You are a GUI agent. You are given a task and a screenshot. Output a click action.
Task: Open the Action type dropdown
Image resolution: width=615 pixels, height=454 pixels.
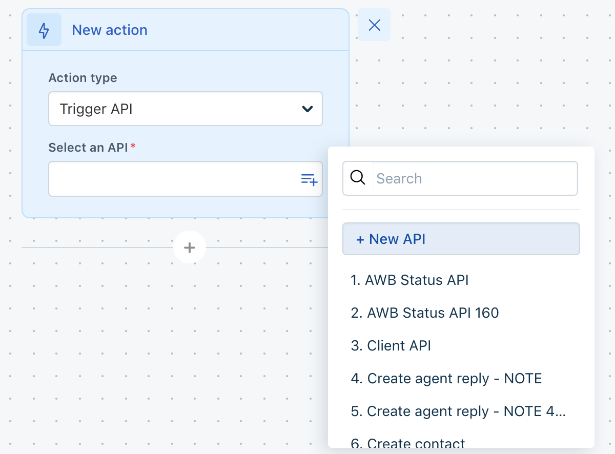click(x=185, y=109)
